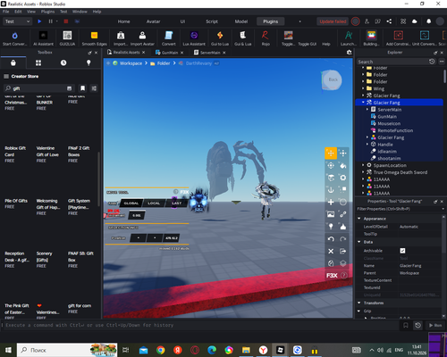
Task: Collapse the Data properties section
Action: coord(359,242)
